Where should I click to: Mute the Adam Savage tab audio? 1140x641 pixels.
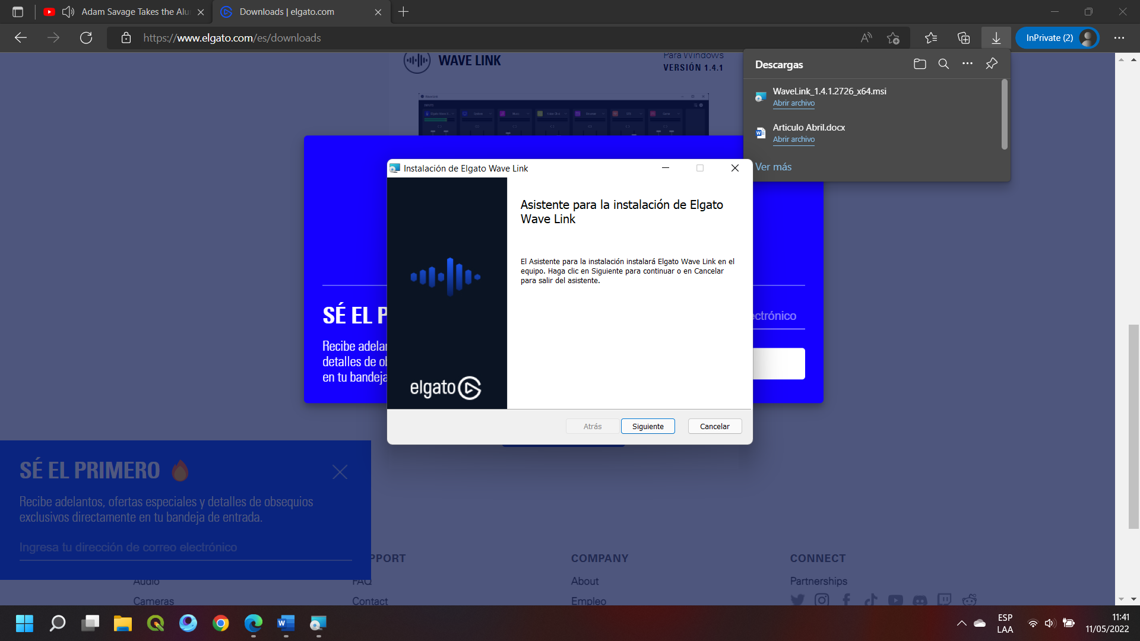point(68,12)
